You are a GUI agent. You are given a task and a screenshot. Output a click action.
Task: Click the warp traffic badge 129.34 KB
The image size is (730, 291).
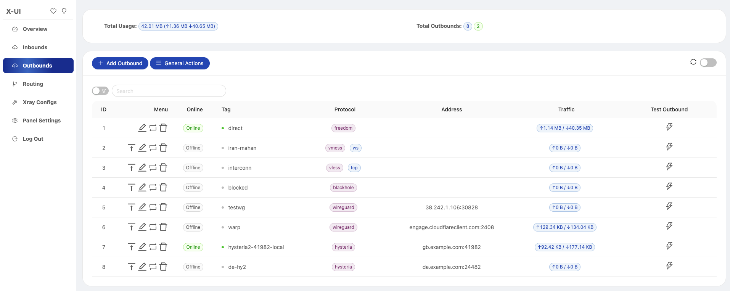[564, 227]
